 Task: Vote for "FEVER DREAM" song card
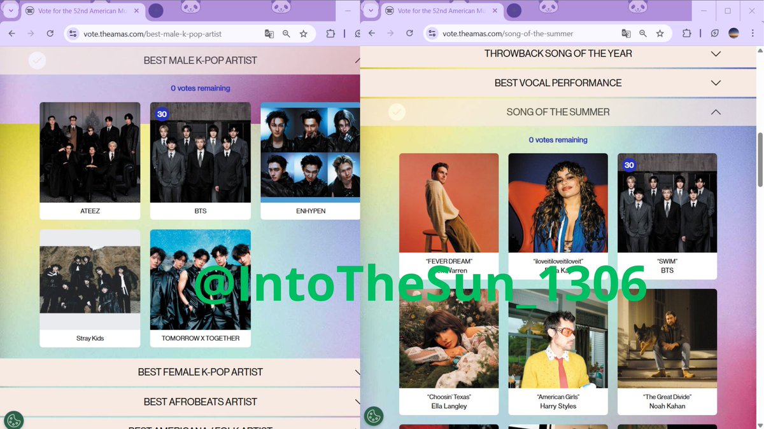pos(449,216)
